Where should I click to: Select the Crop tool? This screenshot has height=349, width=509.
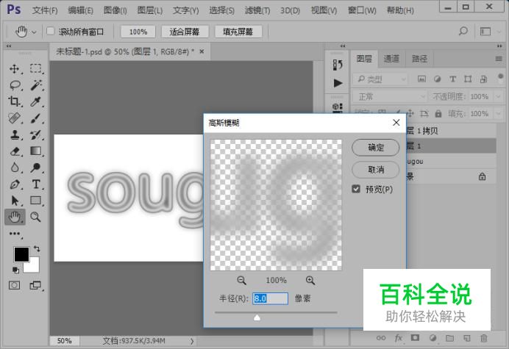pos(14,101)
